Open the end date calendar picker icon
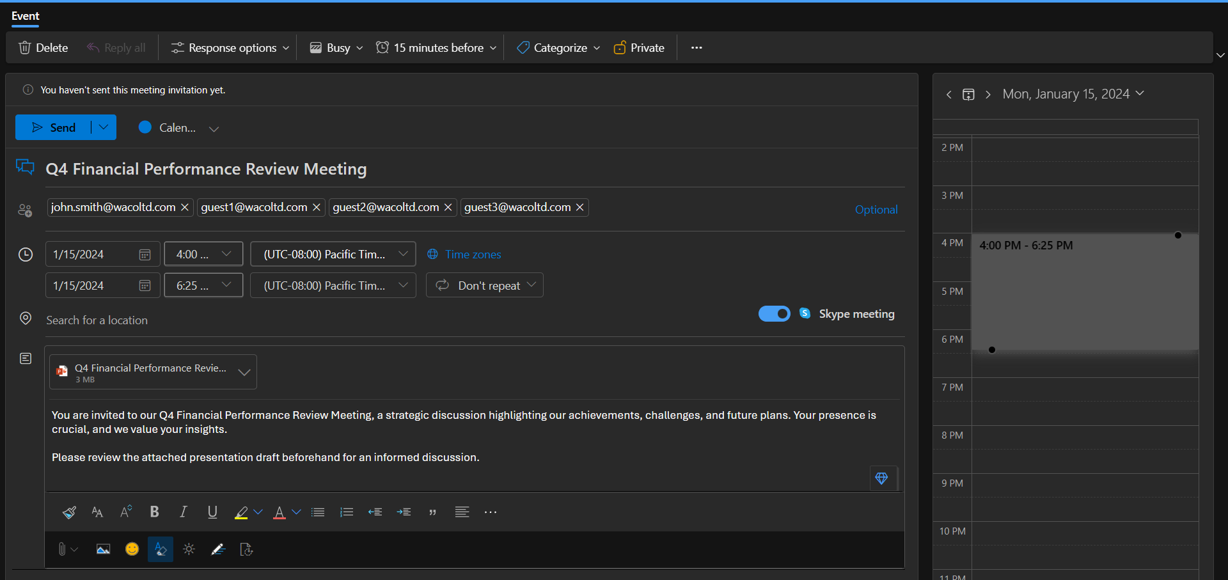Screen dimensions: 1228x580 [145, 286]
